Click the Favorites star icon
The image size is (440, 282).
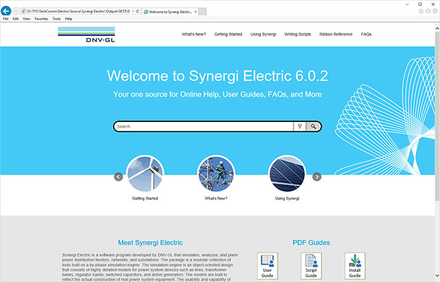coord(428,11)
